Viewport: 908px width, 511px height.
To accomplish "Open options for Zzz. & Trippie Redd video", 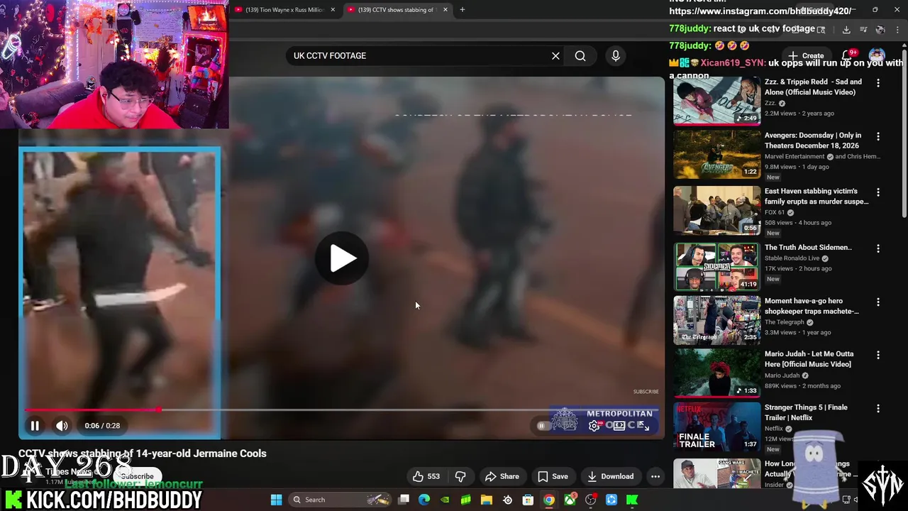I will pos(878,83).
